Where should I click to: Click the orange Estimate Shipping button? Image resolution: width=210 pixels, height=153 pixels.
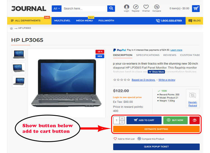[x=156, y=129]
